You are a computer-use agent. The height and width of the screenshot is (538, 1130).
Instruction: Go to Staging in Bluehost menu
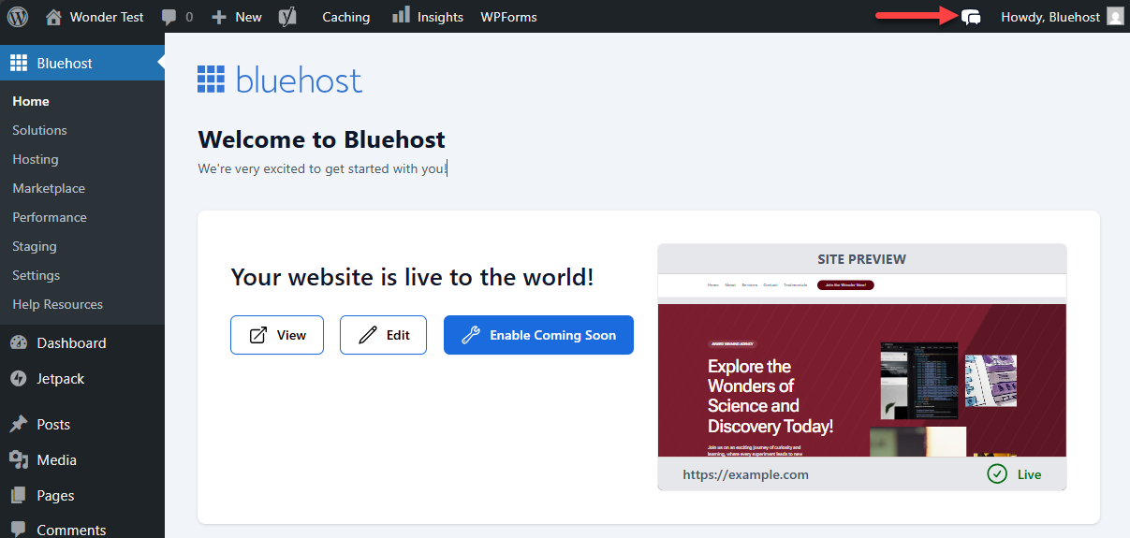35,246
